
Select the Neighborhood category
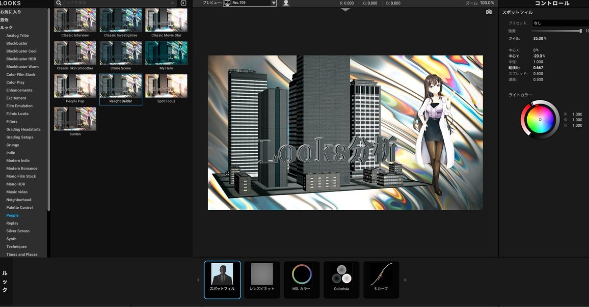pyautogui.click(x=19, y=200)
